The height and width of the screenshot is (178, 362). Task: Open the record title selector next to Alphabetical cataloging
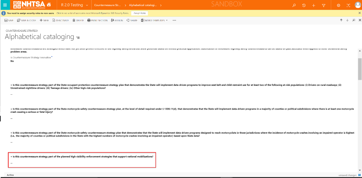78,38
